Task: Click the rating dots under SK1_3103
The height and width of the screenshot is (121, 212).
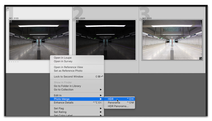Action: (14, 62)
